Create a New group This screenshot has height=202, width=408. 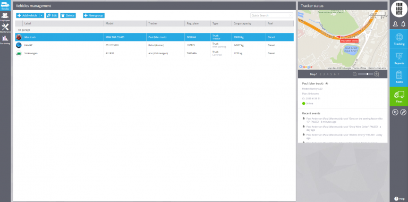pos(93,15)
